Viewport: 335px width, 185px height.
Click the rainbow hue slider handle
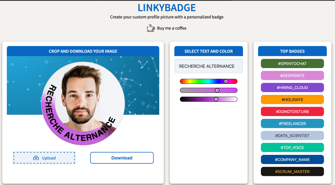226,81
